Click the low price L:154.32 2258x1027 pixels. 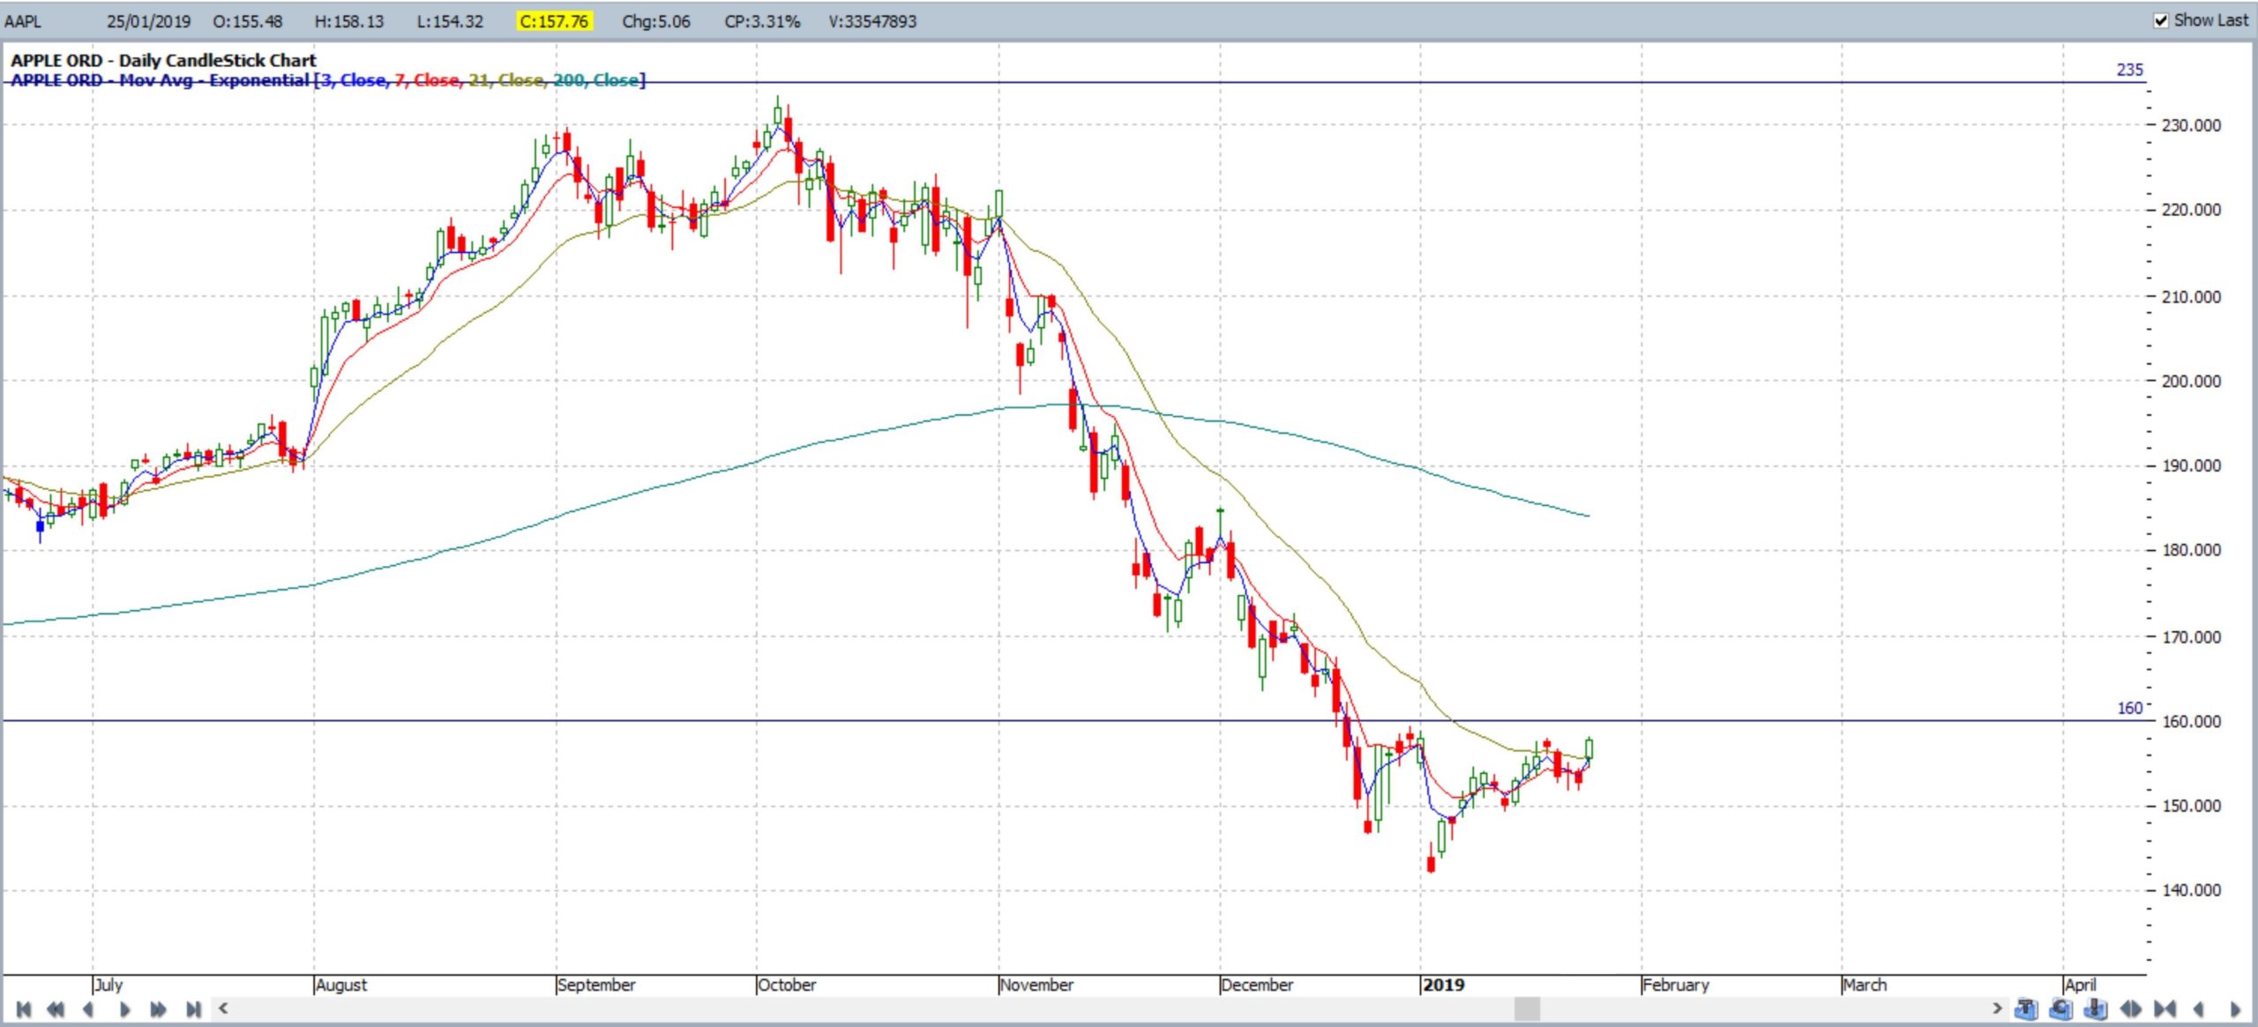[x=450, y=21]
